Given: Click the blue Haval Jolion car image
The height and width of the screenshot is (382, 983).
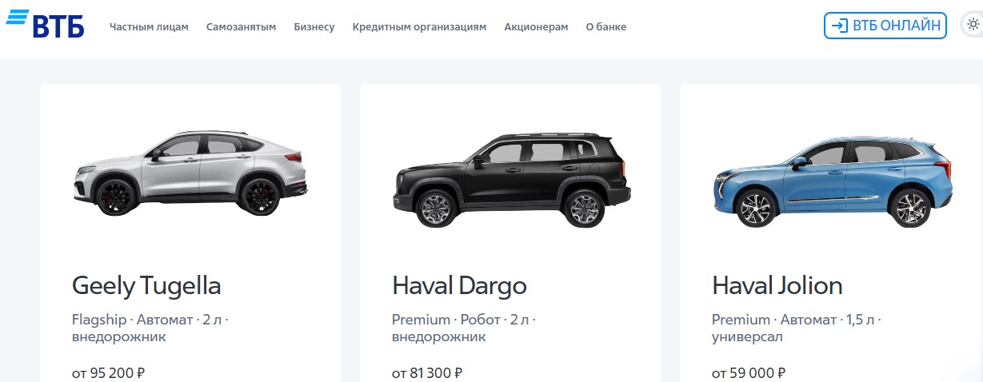Looking at the screenshot, I should 833,181.
